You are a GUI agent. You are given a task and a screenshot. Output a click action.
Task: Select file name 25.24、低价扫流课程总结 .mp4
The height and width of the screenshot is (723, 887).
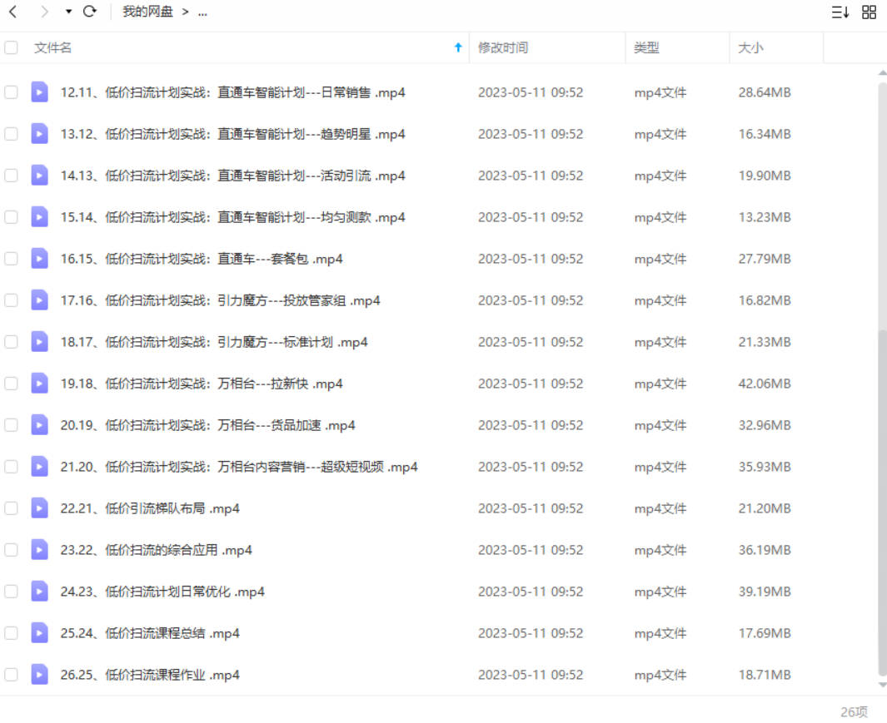pos(150,633)
